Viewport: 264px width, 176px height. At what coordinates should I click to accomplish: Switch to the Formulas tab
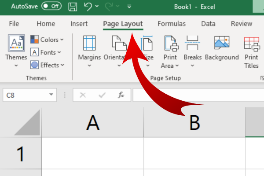pyautogui.click(x=172, y=24)
